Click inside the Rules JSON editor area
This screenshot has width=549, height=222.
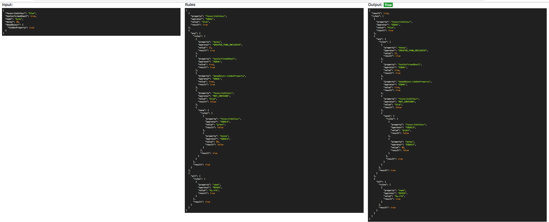[x=274, y=110]
